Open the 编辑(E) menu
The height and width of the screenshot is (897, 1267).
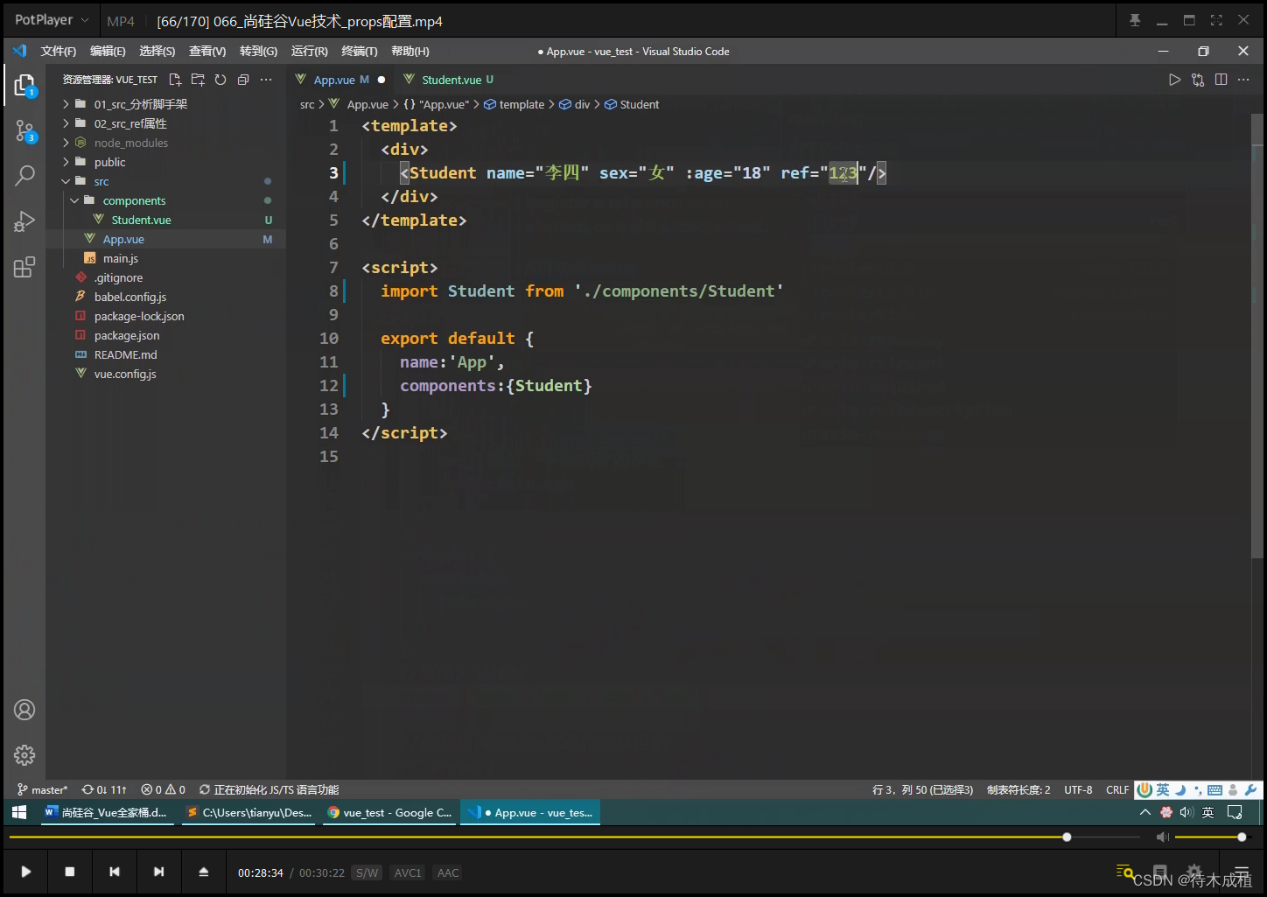(x=108, y=51)
